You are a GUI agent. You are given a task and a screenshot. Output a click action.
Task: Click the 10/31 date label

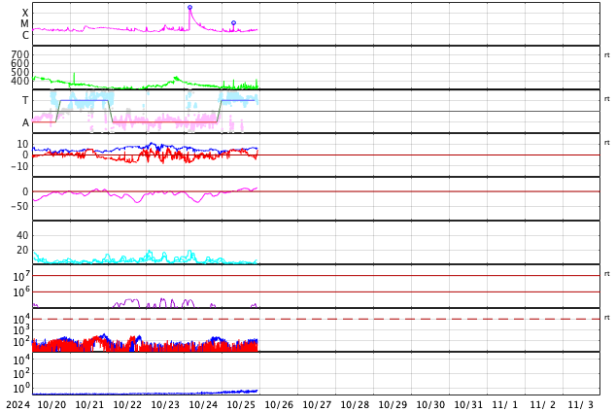click(468, 405)
